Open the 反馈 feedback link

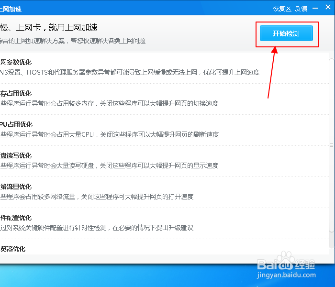[301, 9]
